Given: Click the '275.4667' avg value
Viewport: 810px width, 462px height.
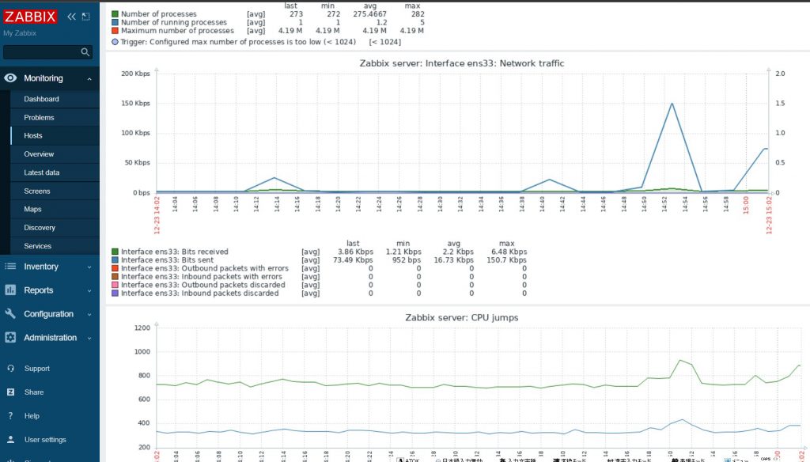Looking at the screenshot, I should pyautogui.click(x=370, y=14).
